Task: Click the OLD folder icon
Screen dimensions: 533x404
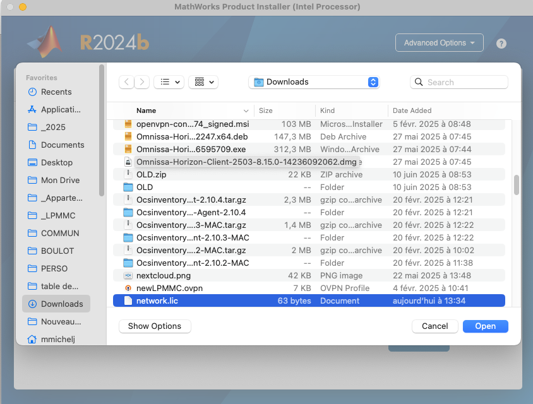Action: pos(128,187)
